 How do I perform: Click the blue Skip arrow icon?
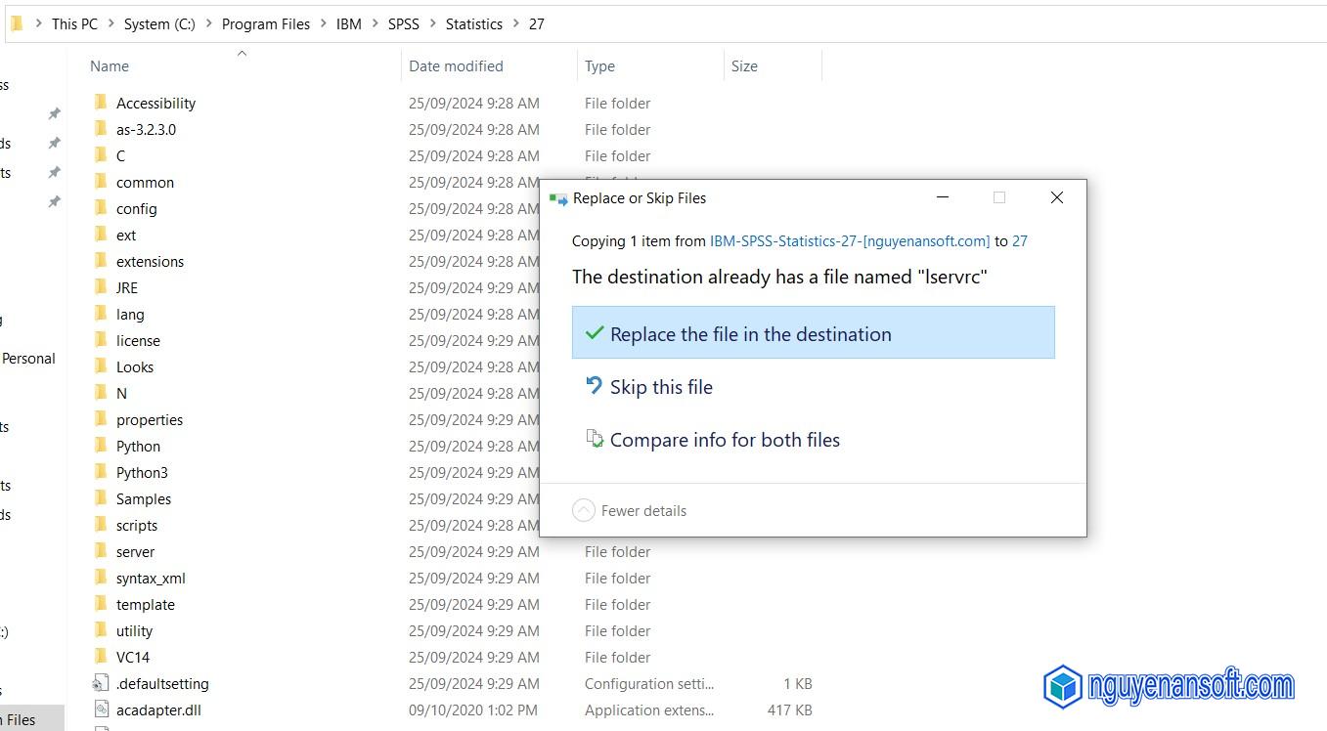click(594, 386)
